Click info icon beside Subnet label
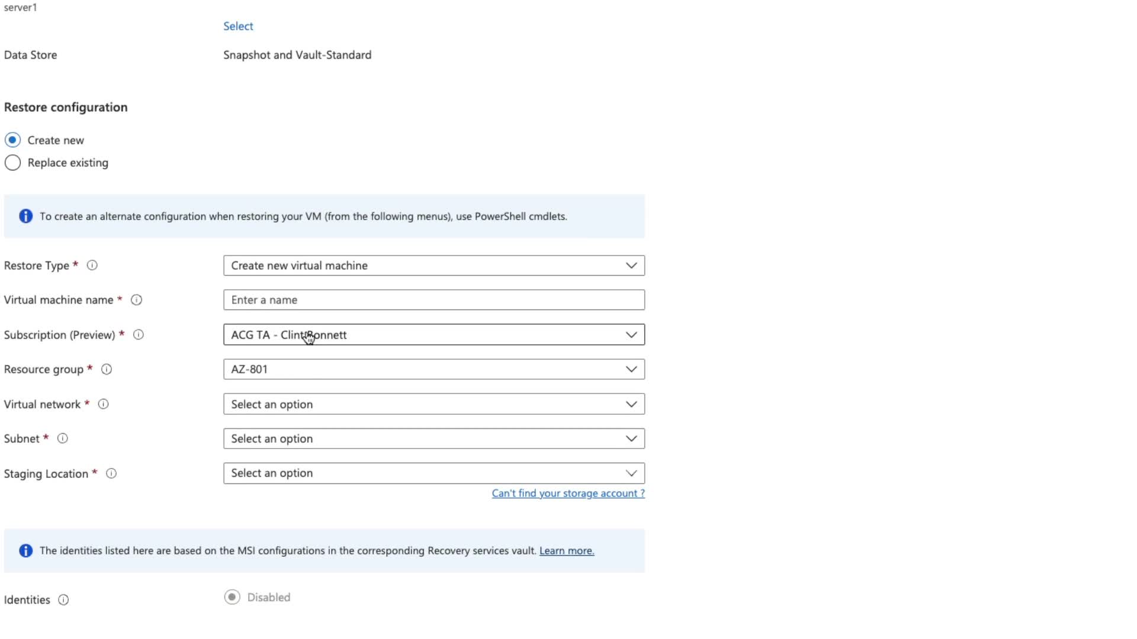1137x639 pixels. (62, 438)
